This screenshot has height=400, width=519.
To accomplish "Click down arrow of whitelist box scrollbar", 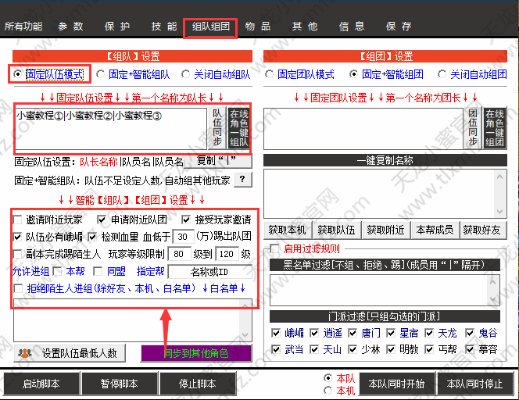I will tap(245, 335).
